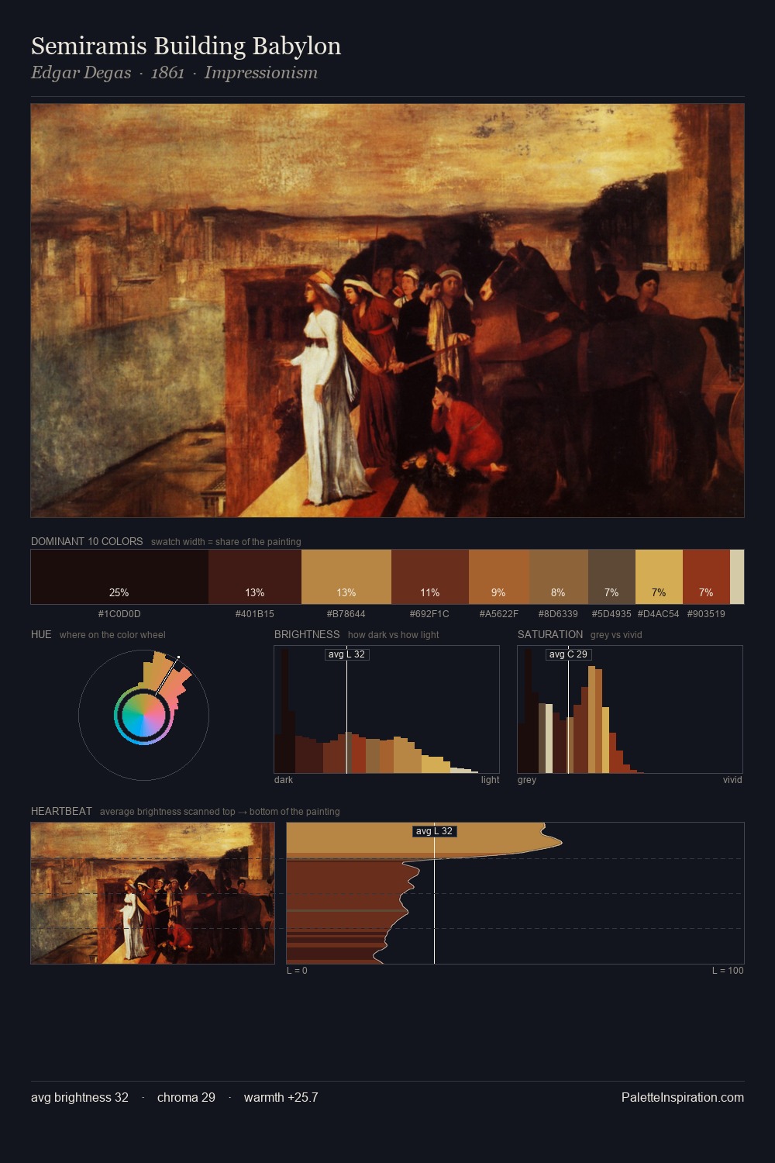Click the hex code #401B15 label

click(x=255, y=614)
